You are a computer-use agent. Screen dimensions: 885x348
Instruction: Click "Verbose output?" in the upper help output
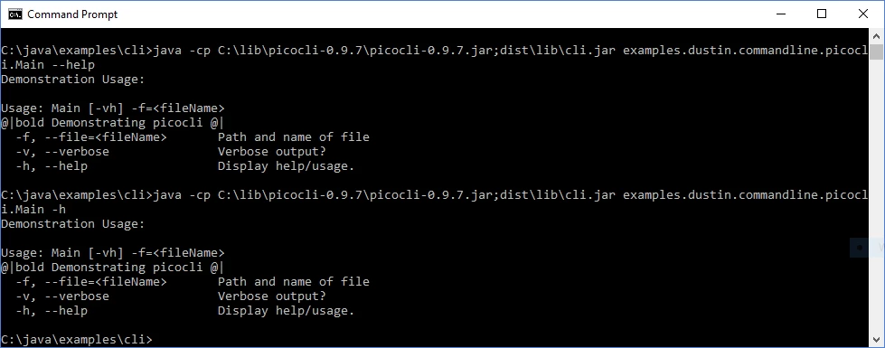click(x=272, y=151)
